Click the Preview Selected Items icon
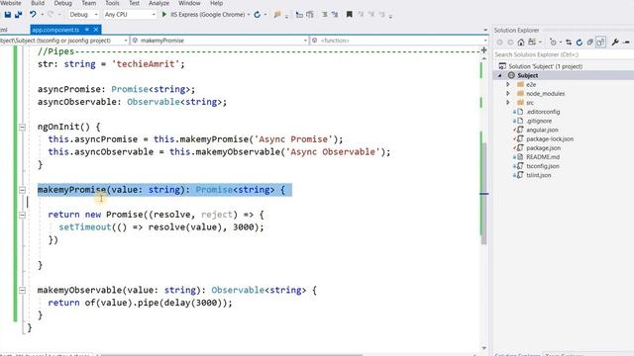The image size is (634, 356). pyautogui.click(x=626, y=42)
